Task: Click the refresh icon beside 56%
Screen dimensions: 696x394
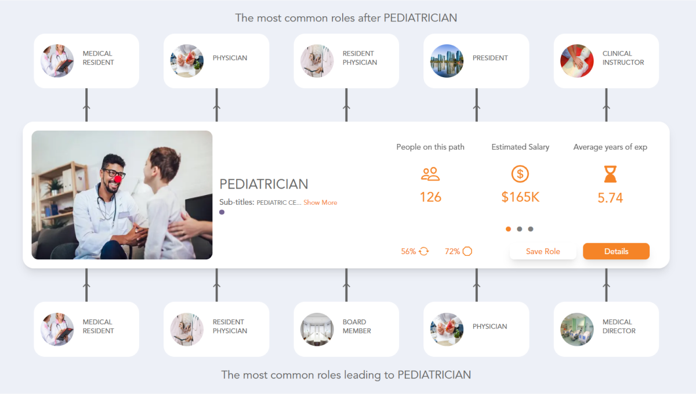Action: (423, 251)
